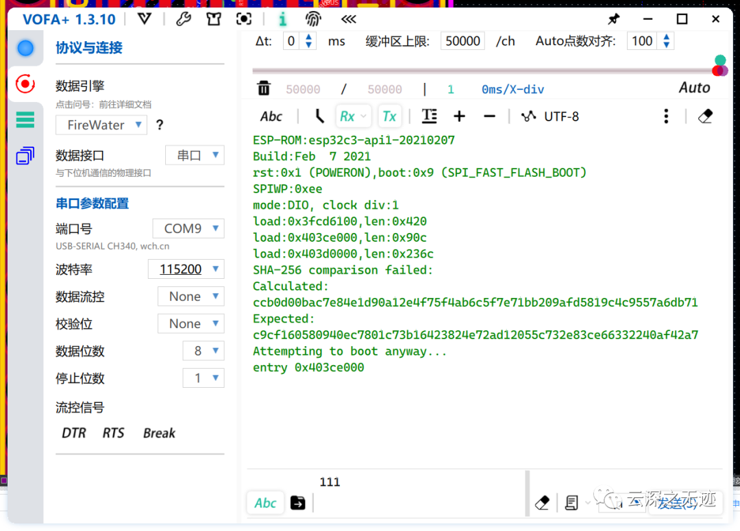
Task: Click the screen capture icon in top toolbar
Action: pos(244,18)
